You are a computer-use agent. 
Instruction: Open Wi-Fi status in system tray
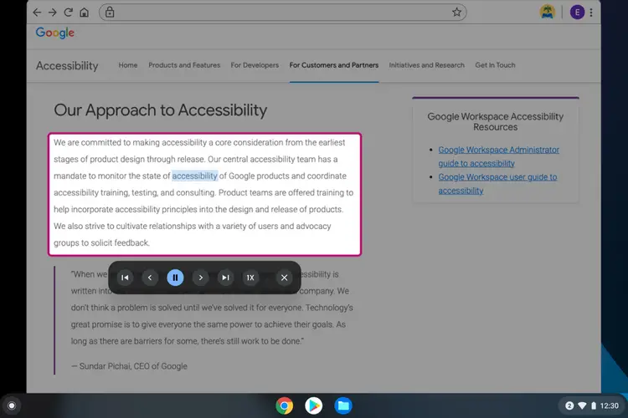(x=582, y=405)
